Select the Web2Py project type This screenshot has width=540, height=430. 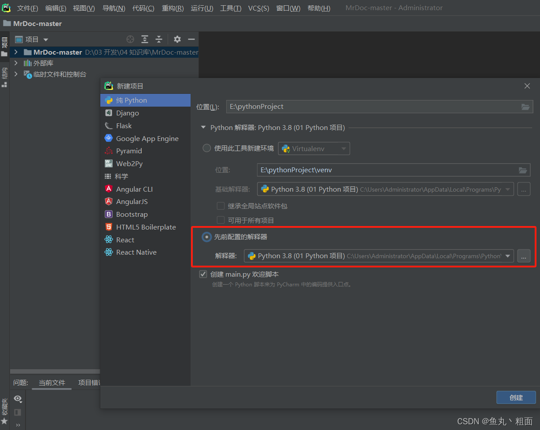tap(146, 163)
